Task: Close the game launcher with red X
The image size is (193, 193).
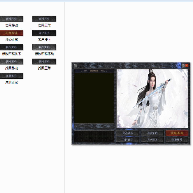Action: coord(187,66)
